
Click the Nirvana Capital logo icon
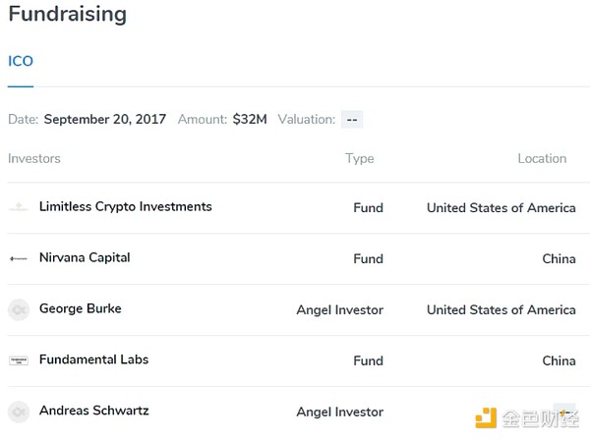tap(18, 258)
